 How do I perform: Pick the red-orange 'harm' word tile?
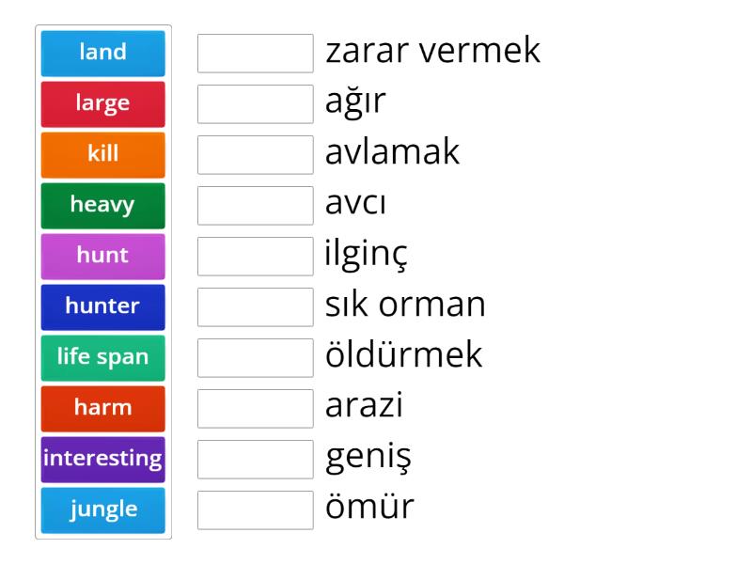(x=103, y=408)
